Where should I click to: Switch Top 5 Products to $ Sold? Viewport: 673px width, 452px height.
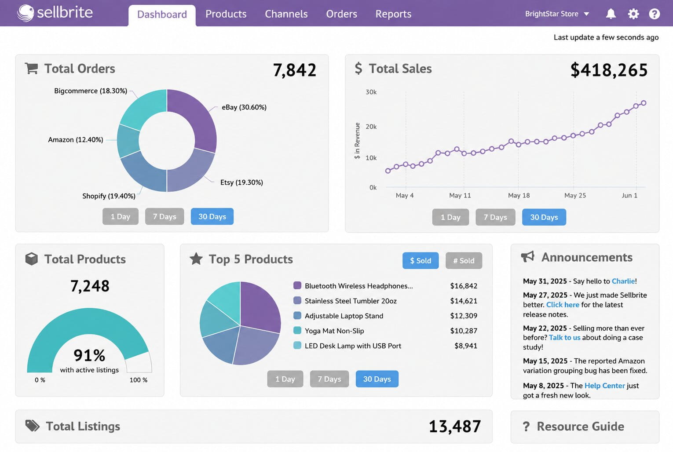421,261
